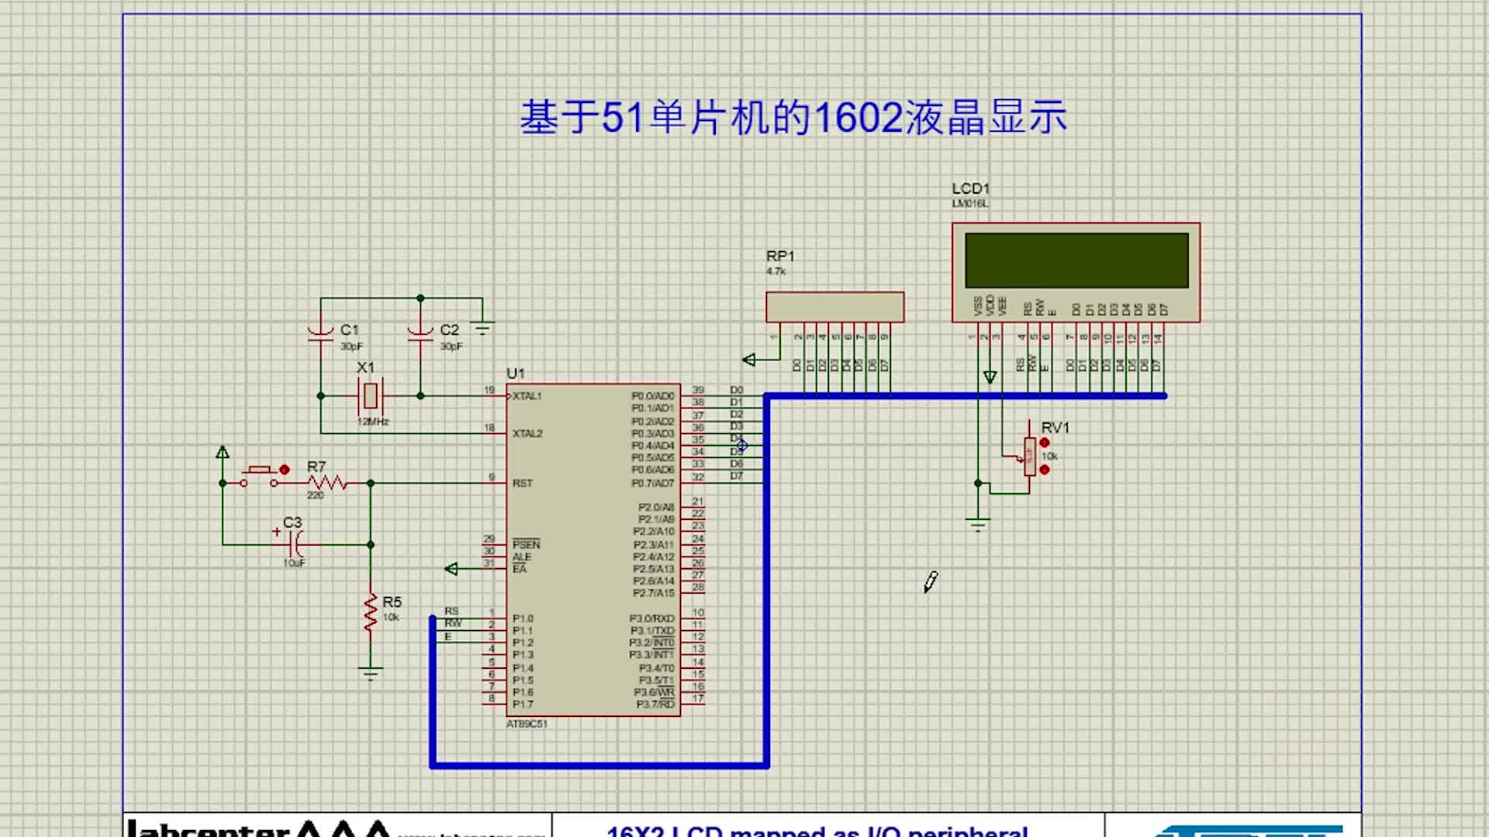
Task: Select the blue schematic title text
Action: (793, 118)
